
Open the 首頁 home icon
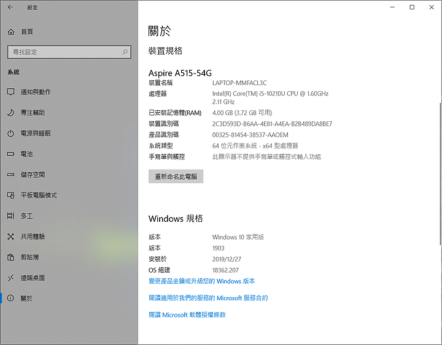click(10, 32)
